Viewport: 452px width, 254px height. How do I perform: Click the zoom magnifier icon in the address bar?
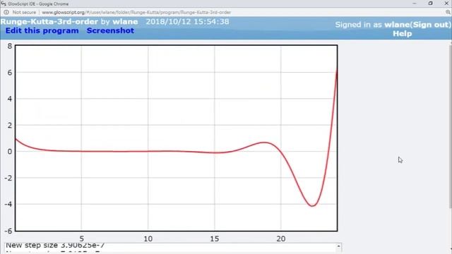(448, 12)
